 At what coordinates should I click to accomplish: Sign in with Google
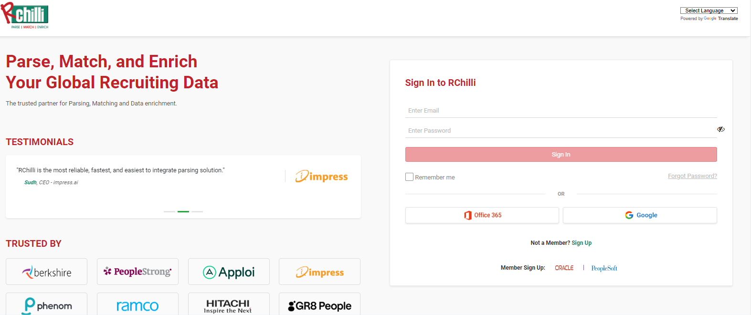pos(640,215)
